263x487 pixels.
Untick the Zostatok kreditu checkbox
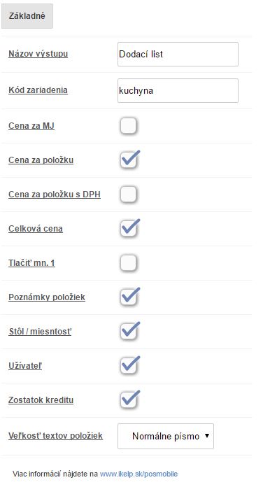129,400
